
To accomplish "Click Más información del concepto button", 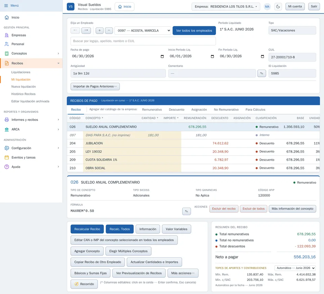I will click(292, 209).
